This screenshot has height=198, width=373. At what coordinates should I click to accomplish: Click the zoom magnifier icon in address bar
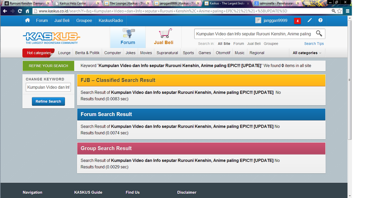pos(334,11)
